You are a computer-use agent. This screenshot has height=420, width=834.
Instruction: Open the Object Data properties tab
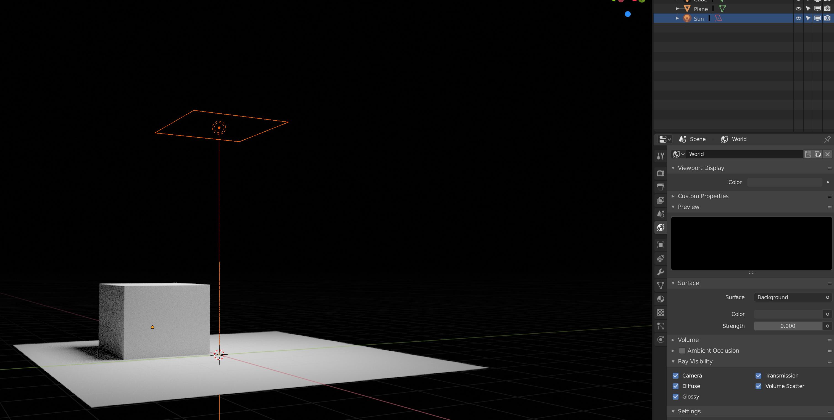pos(661,285)
